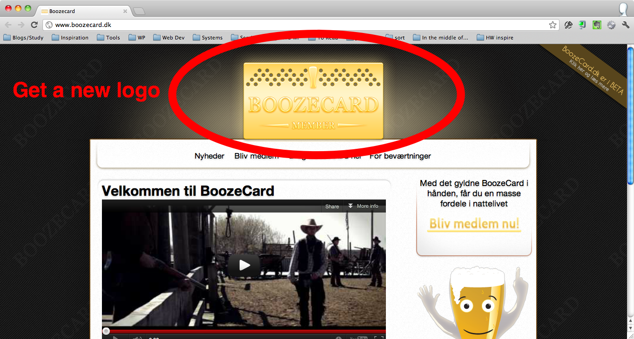
Task: Expand More info on the video
Action: 363,206
